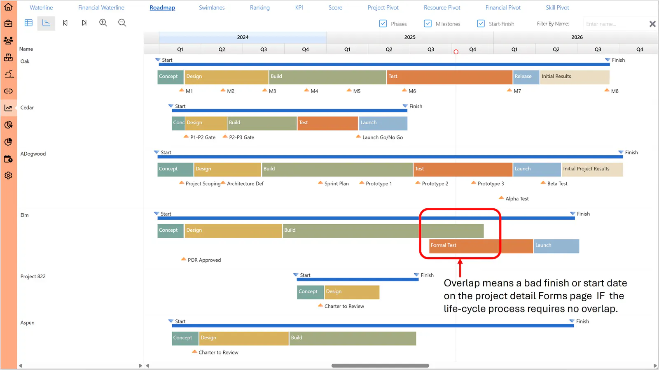Click the timeline scrollbar left arrow
Viewport: 659px width, 370px height.
[147, 365]
